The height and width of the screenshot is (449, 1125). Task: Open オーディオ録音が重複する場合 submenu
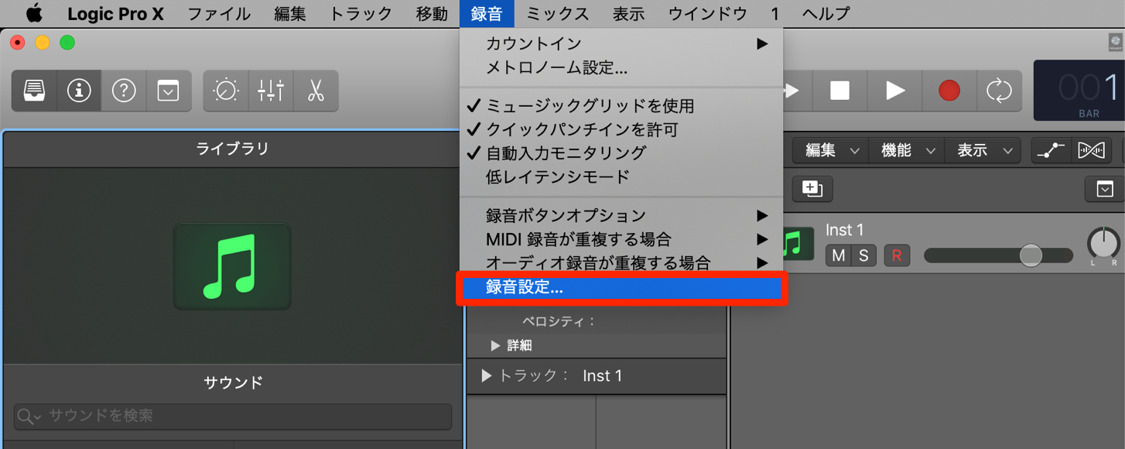[x=621, y=262]
